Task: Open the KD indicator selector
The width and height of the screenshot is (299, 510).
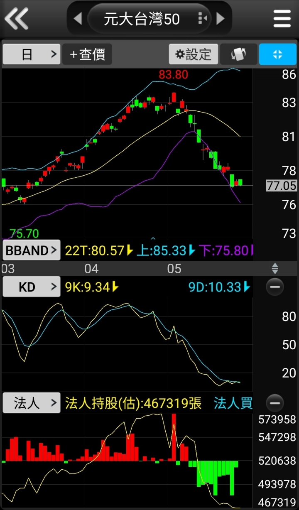Action: [x=32, y=287]
